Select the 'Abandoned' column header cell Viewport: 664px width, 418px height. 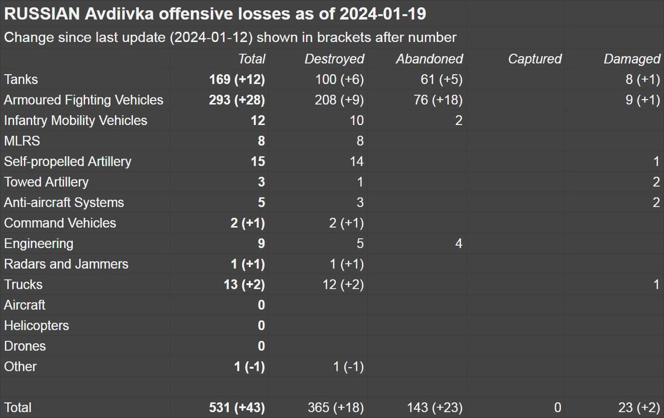pyautogui.click(x=429, y=59)
